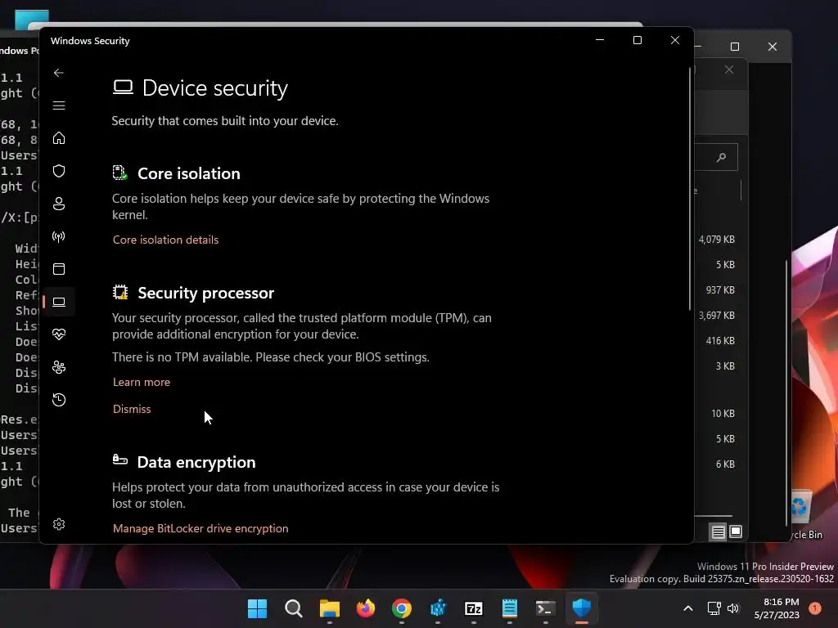
Task: Click the Core isolation heading
Action: tap(189, 173)
